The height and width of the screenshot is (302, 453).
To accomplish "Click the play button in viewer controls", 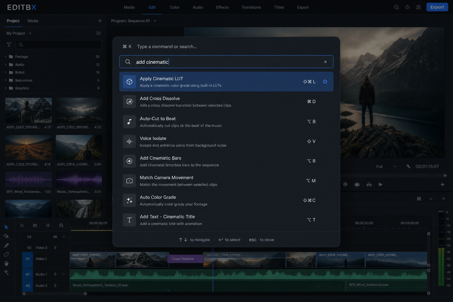I will pos(380,185).
